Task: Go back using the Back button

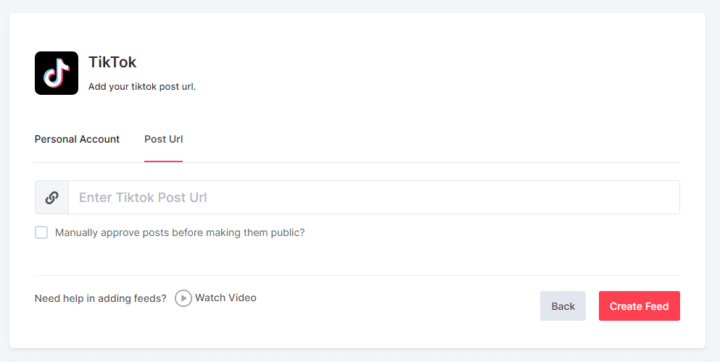Action: [563, 306]
